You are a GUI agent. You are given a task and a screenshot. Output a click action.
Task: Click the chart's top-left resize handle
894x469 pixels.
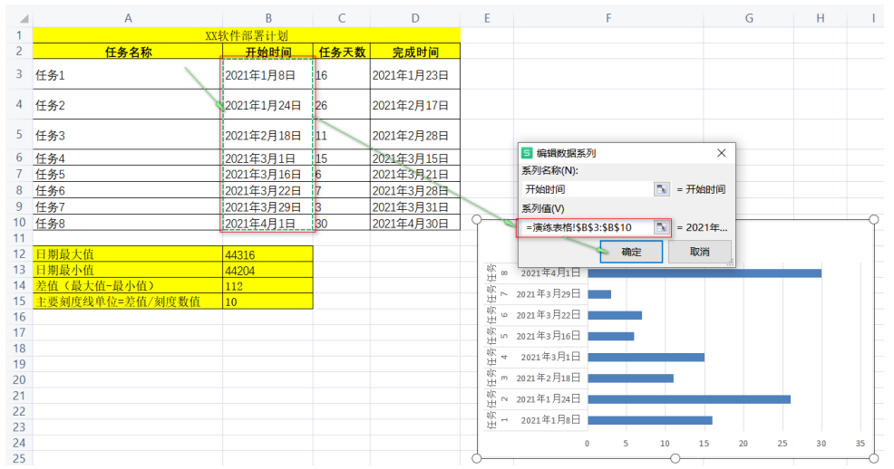coord(478,220)
